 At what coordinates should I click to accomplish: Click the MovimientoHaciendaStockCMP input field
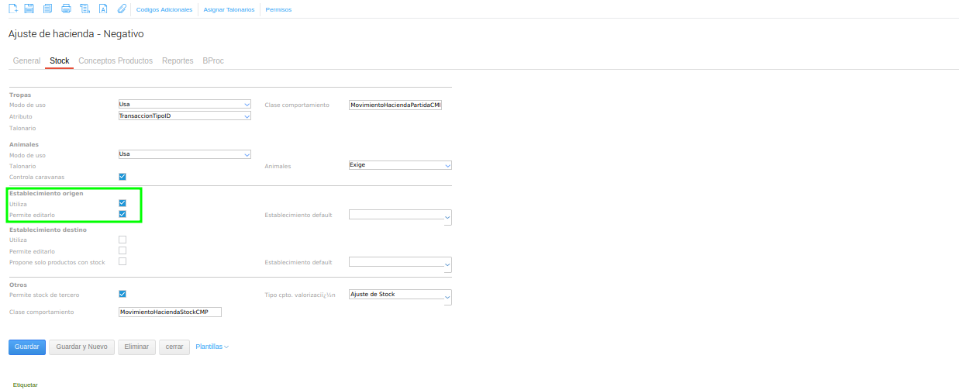169,312
